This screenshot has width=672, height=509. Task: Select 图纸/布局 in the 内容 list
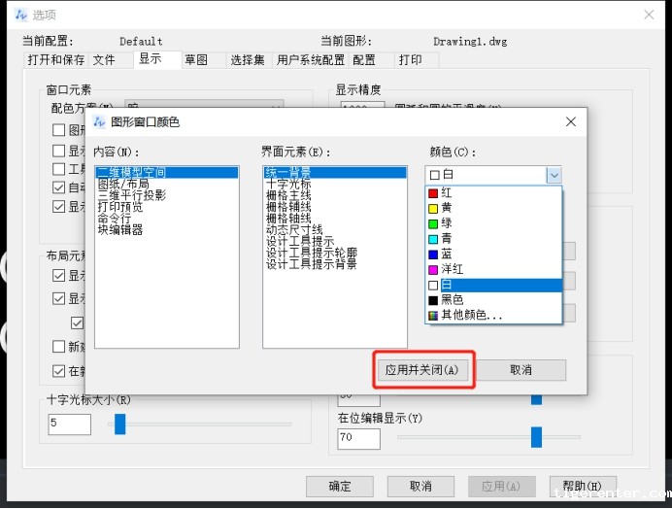click(x=123, y=184)
